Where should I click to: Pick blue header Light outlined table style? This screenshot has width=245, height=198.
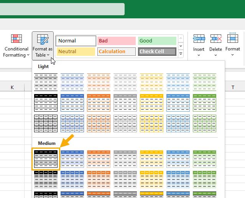pos(72,103)
